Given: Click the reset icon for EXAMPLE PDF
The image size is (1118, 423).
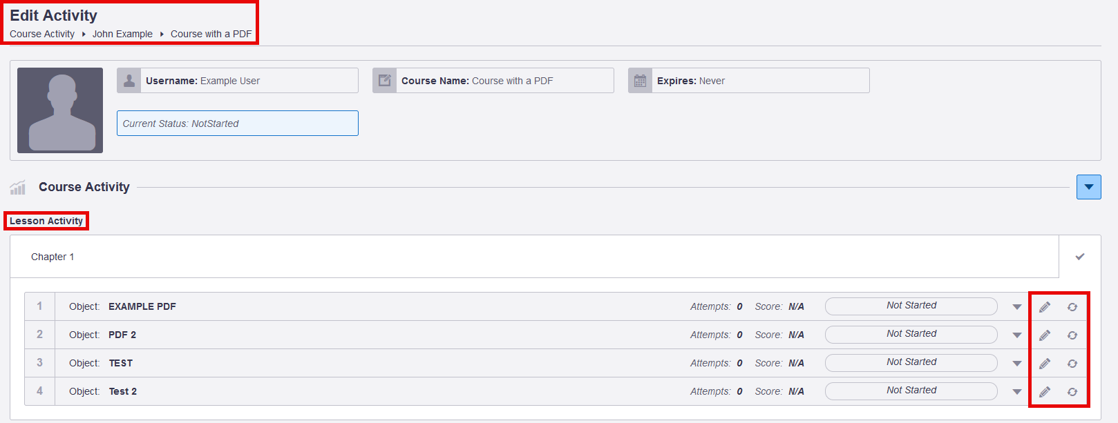Looking at the screenshot, I should [1072, 307].
